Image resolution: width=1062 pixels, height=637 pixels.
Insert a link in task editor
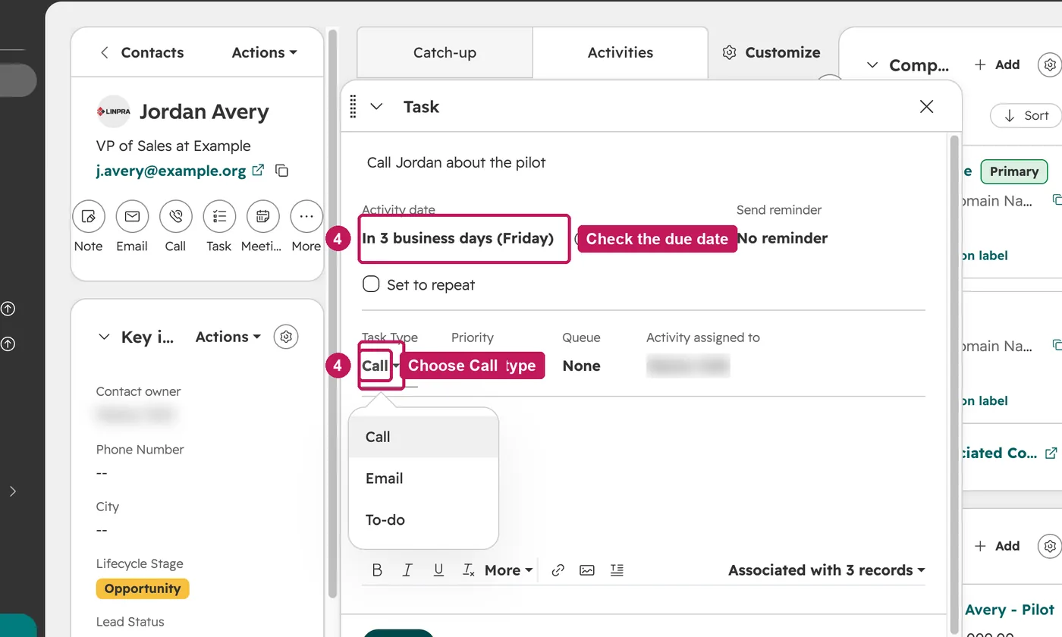pyautogui.click(x=558, y=570)
